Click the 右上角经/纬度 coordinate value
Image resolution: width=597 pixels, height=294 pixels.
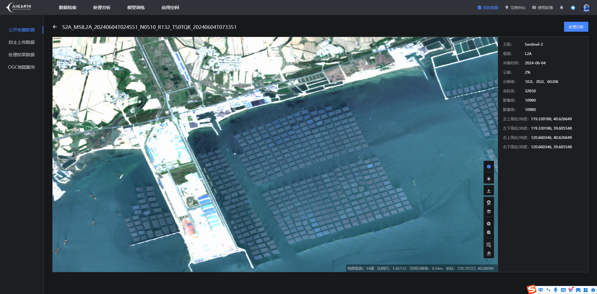tap(551, 138)
